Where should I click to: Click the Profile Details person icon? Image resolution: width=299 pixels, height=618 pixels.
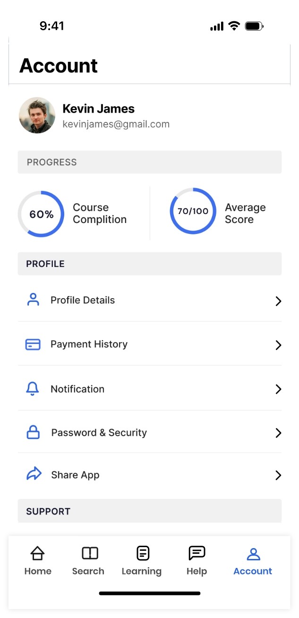pos(33,300)
